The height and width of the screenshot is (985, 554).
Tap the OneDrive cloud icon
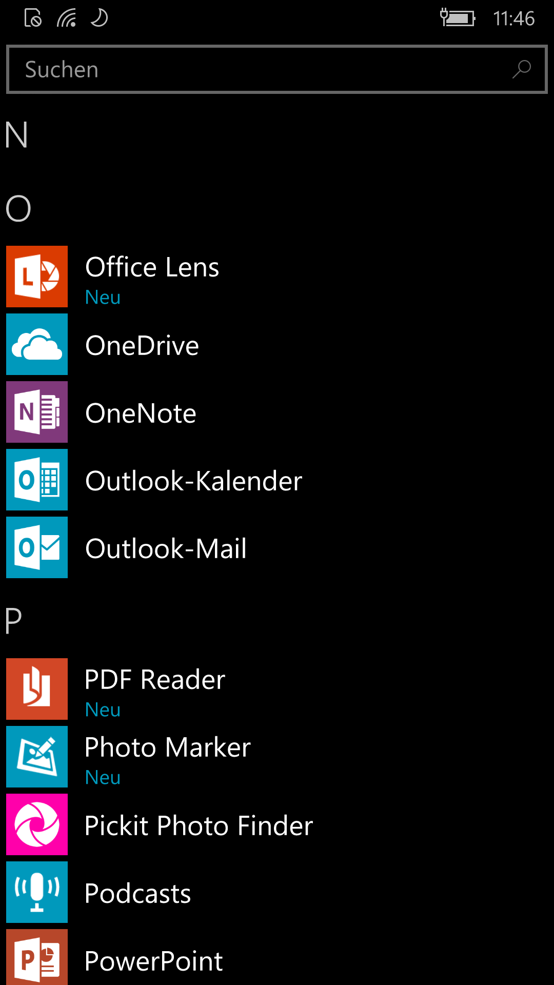coord(37,344)
